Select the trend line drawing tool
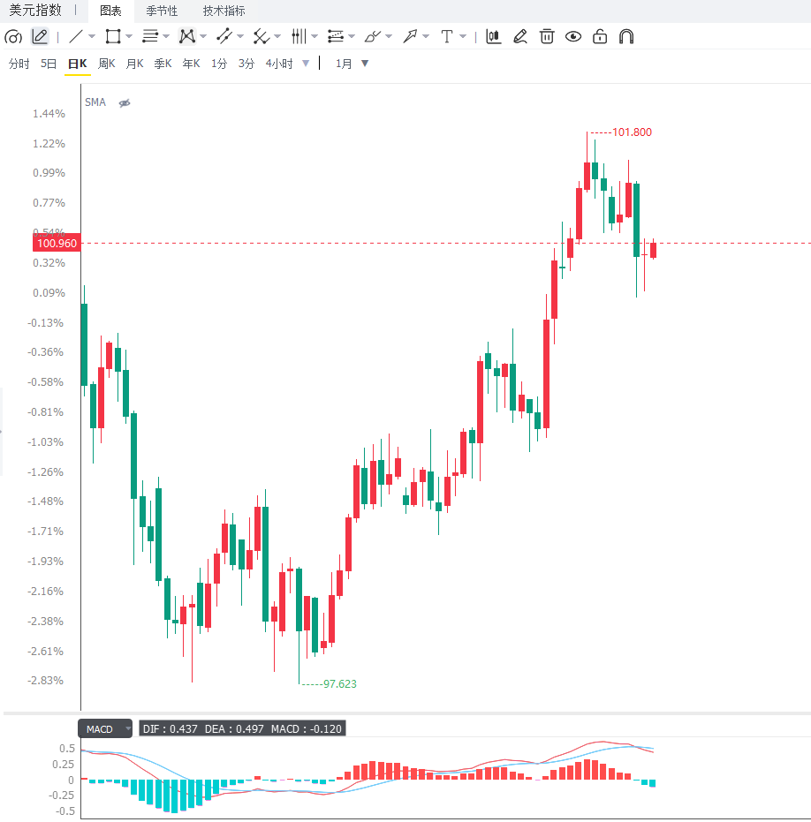 [76, 37]
